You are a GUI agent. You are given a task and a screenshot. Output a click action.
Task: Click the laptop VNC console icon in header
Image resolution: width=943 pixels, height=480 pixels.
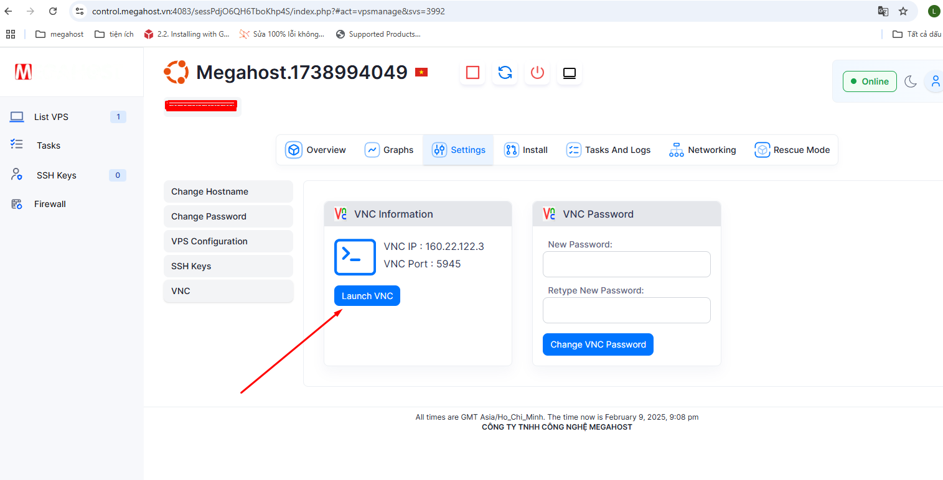click(569, 73)
